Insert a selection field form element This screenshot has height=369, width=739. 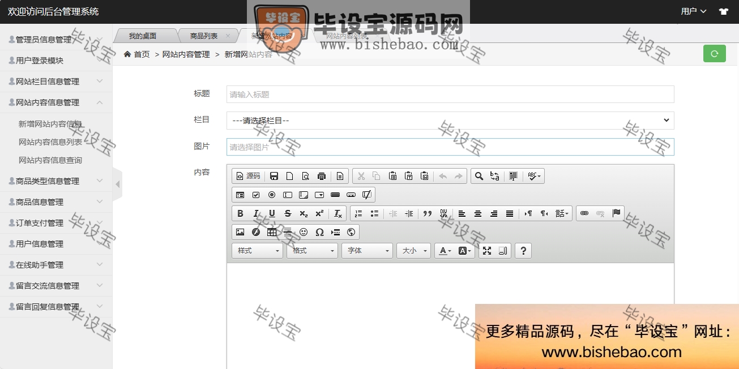319,195
